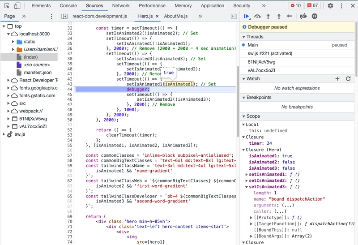The image size is (358, 245).
Task: Click the issues badge showing 67
Action: [312, 5]
